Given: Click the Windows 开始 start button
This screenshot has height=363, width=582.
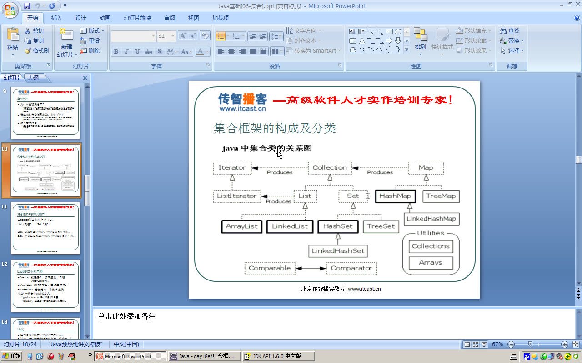Looking at the screenshot, I should tap(11, 356).
